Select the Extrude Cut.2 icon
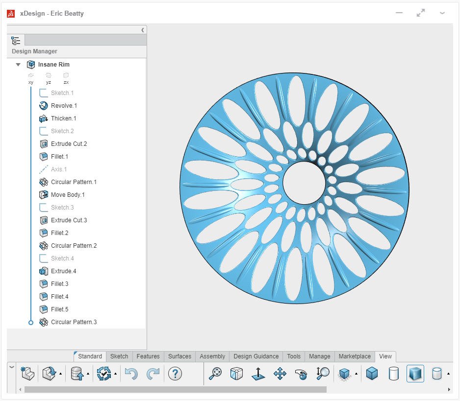 click(x=44, y=143)
